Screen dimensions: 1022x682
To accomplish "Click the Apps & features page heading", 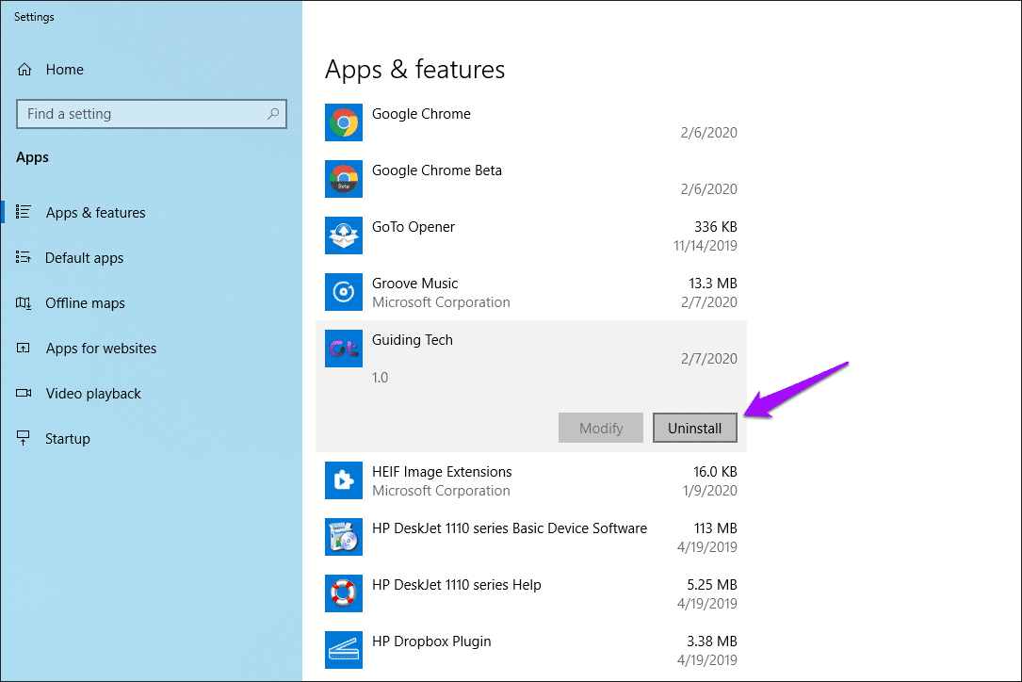I will [414, 70].
